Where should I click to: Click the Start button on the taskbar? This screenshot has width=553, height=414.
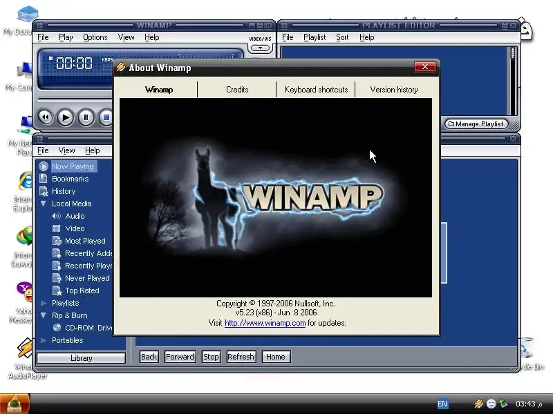[15, 404]
